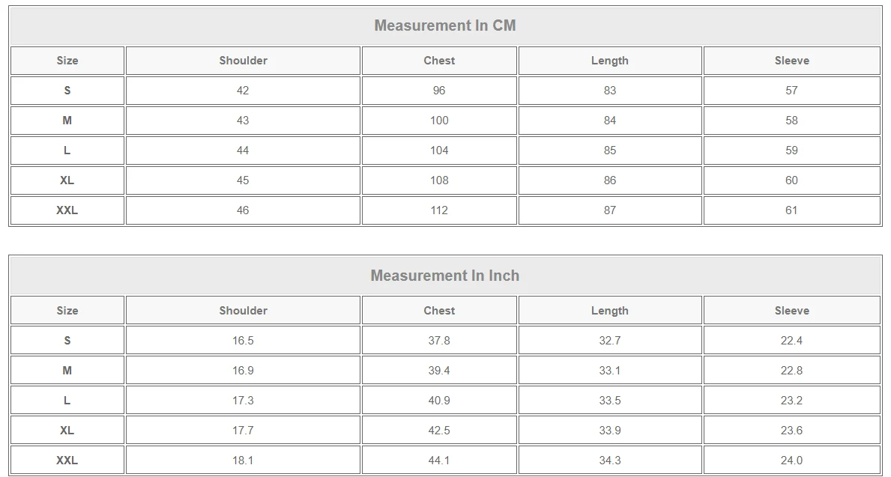891x477 pixels.
Task: Click the Sleeve header in CM table
Action: click(x=791, y=61)
